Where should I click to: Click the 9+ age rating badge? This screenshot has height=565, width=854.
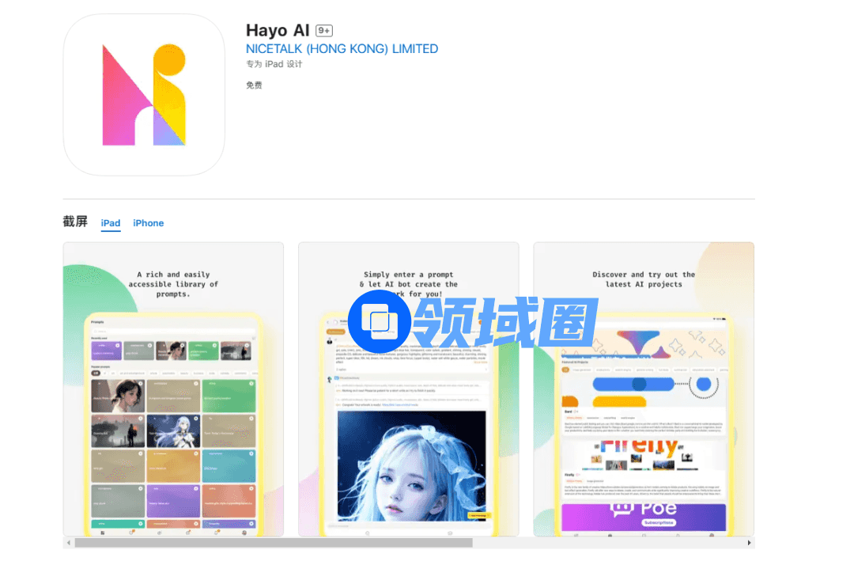click(x=324, y=31)
